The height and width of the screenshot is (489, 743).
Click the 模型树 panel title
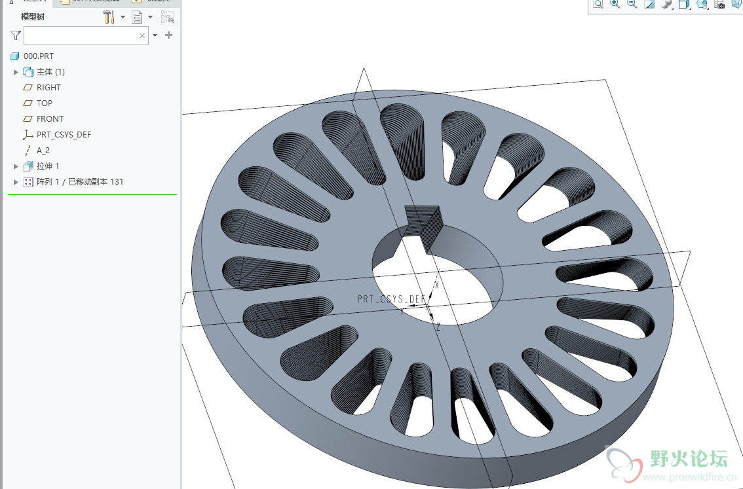tap(33, 17)
